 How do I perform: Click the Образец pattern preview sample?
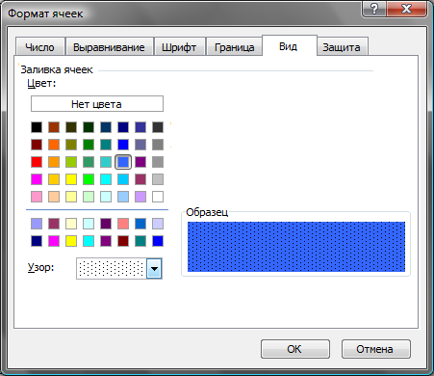[296, 247]
